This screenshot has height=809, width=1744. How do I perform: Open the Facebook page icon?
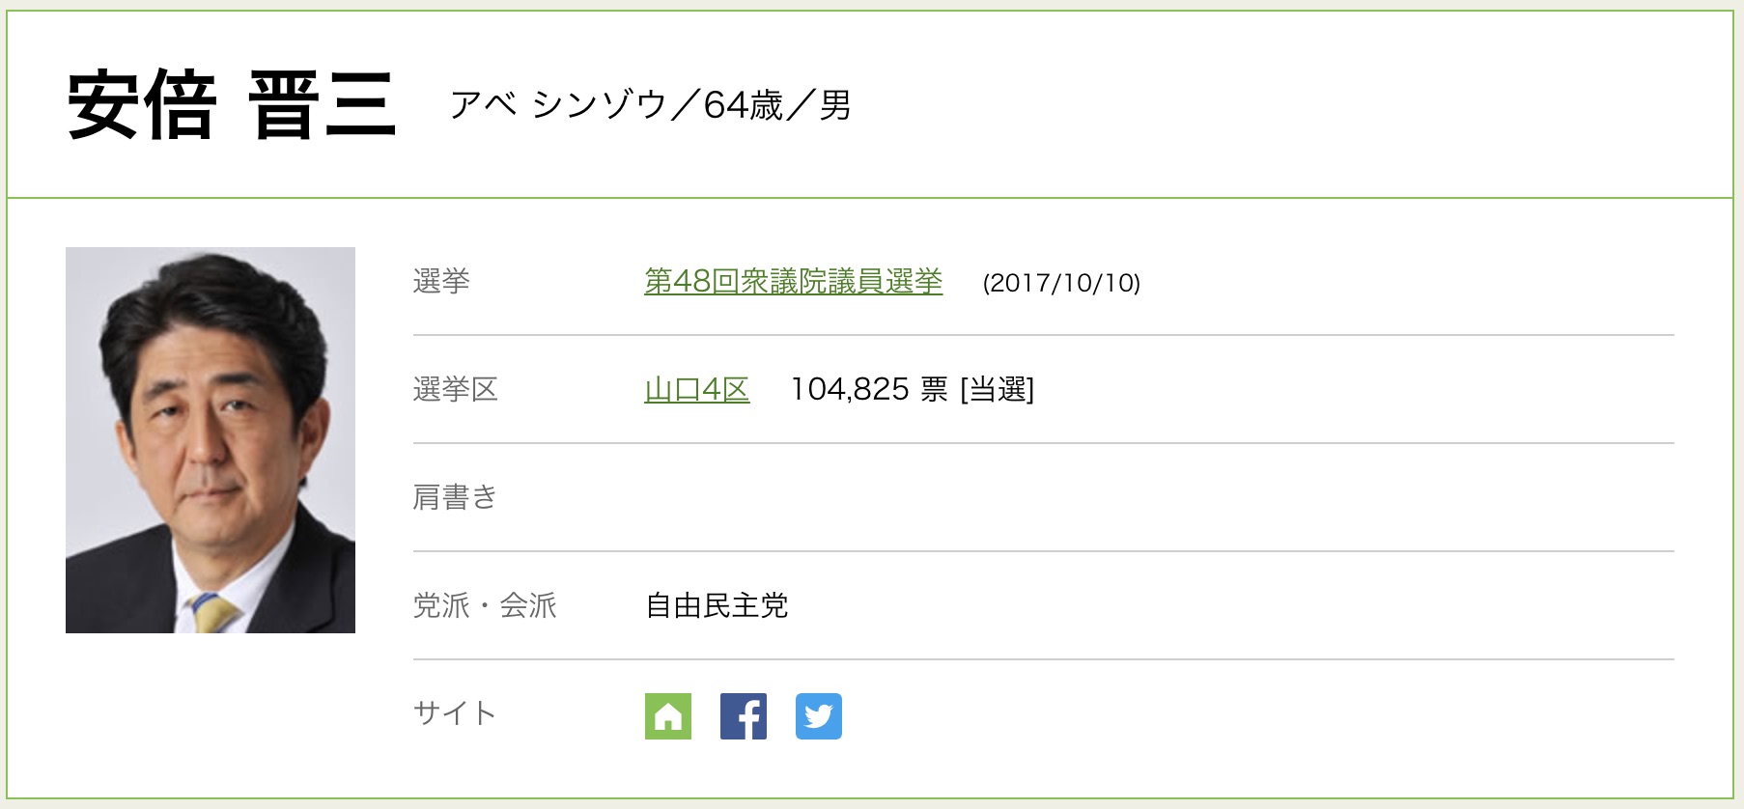point(743,716)
